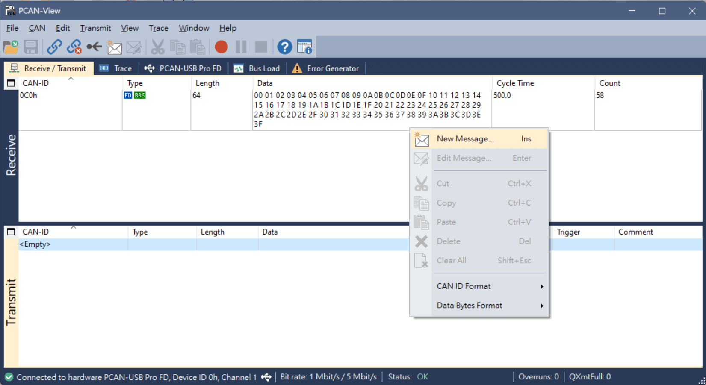Click the Connect link toolbar icon
This screenshot has width=706, height=385.
[x=54, y=47]
